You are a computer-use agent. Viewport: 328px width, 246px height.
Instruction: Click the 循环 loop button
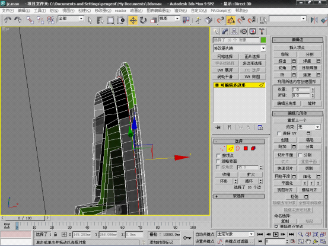point(249,181)
